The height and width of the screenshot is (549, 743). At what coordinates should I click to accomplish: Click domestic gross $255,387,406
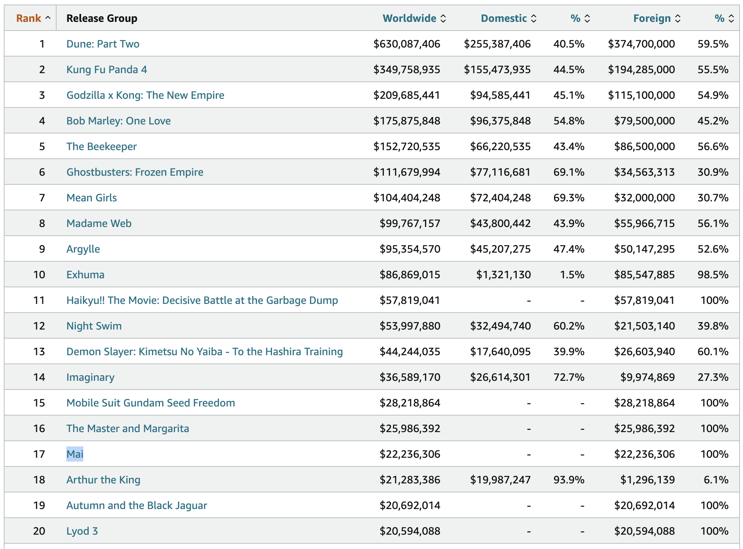[497, 44]
